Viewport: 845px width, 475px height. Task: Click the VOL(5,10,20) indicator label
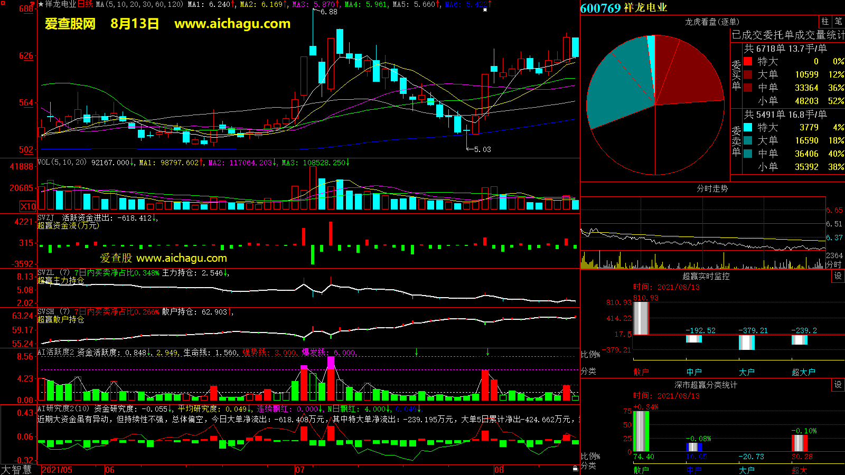62,163
